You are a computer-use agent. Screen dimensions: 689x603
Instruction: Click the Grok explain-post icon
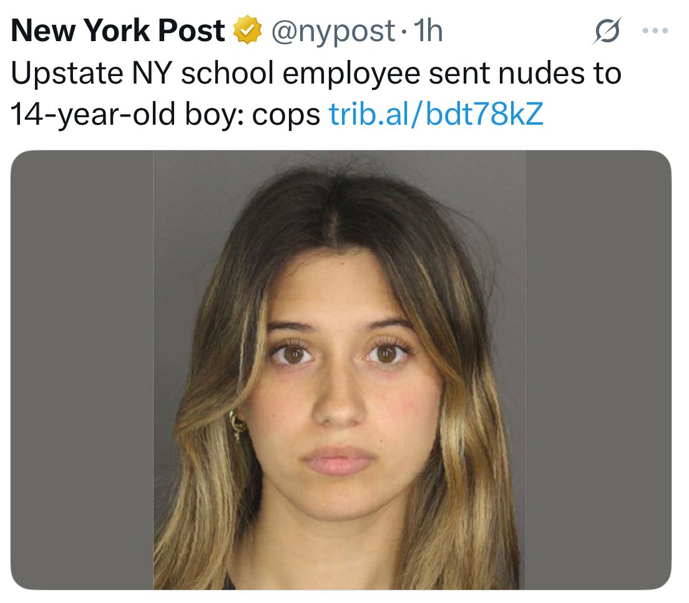pos(607,31)
